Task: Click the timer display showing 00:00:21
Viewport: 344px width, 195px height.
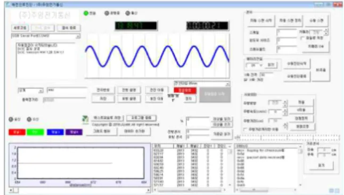Action: (x=207, y=26)
